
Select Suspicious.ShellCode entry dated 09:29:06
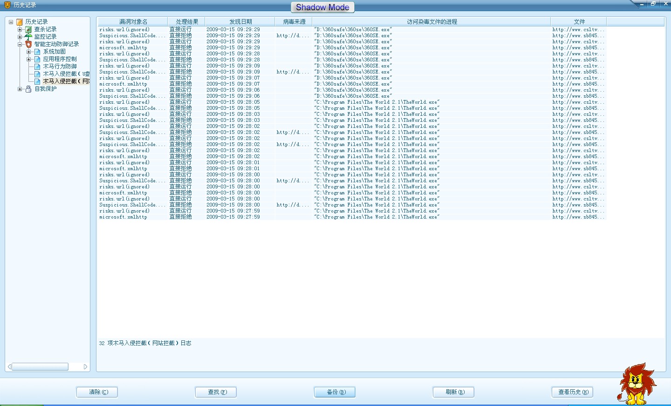point(352,96)
